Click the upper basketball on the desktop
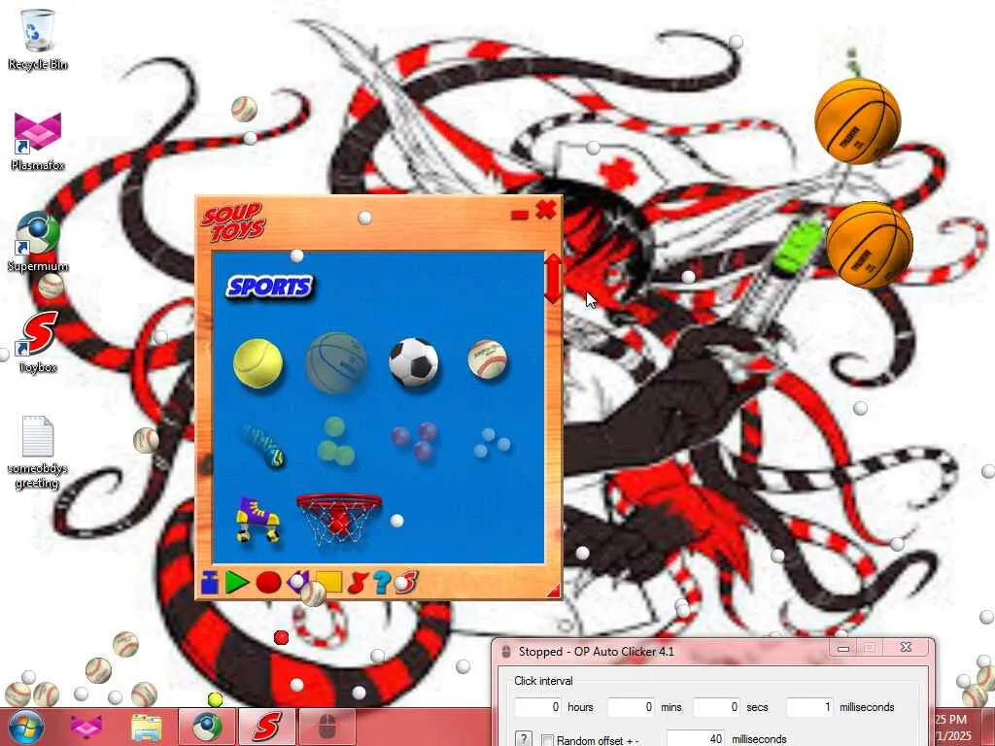Screen dimensions: 995x746 (x=857, y=120)
